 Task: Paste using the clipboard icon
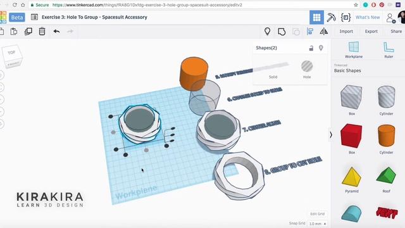pos(14,31)
